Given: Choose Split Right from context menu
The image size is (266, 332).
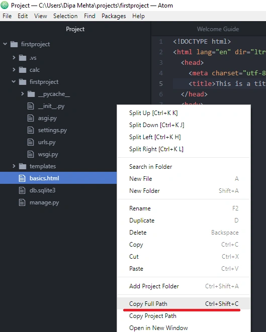Looking at the screenshot, I should [x=184, y=149].
